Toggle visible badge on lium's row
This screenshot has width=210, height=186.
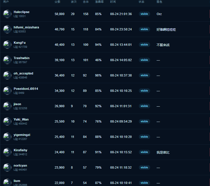click(x=144, y=183)
